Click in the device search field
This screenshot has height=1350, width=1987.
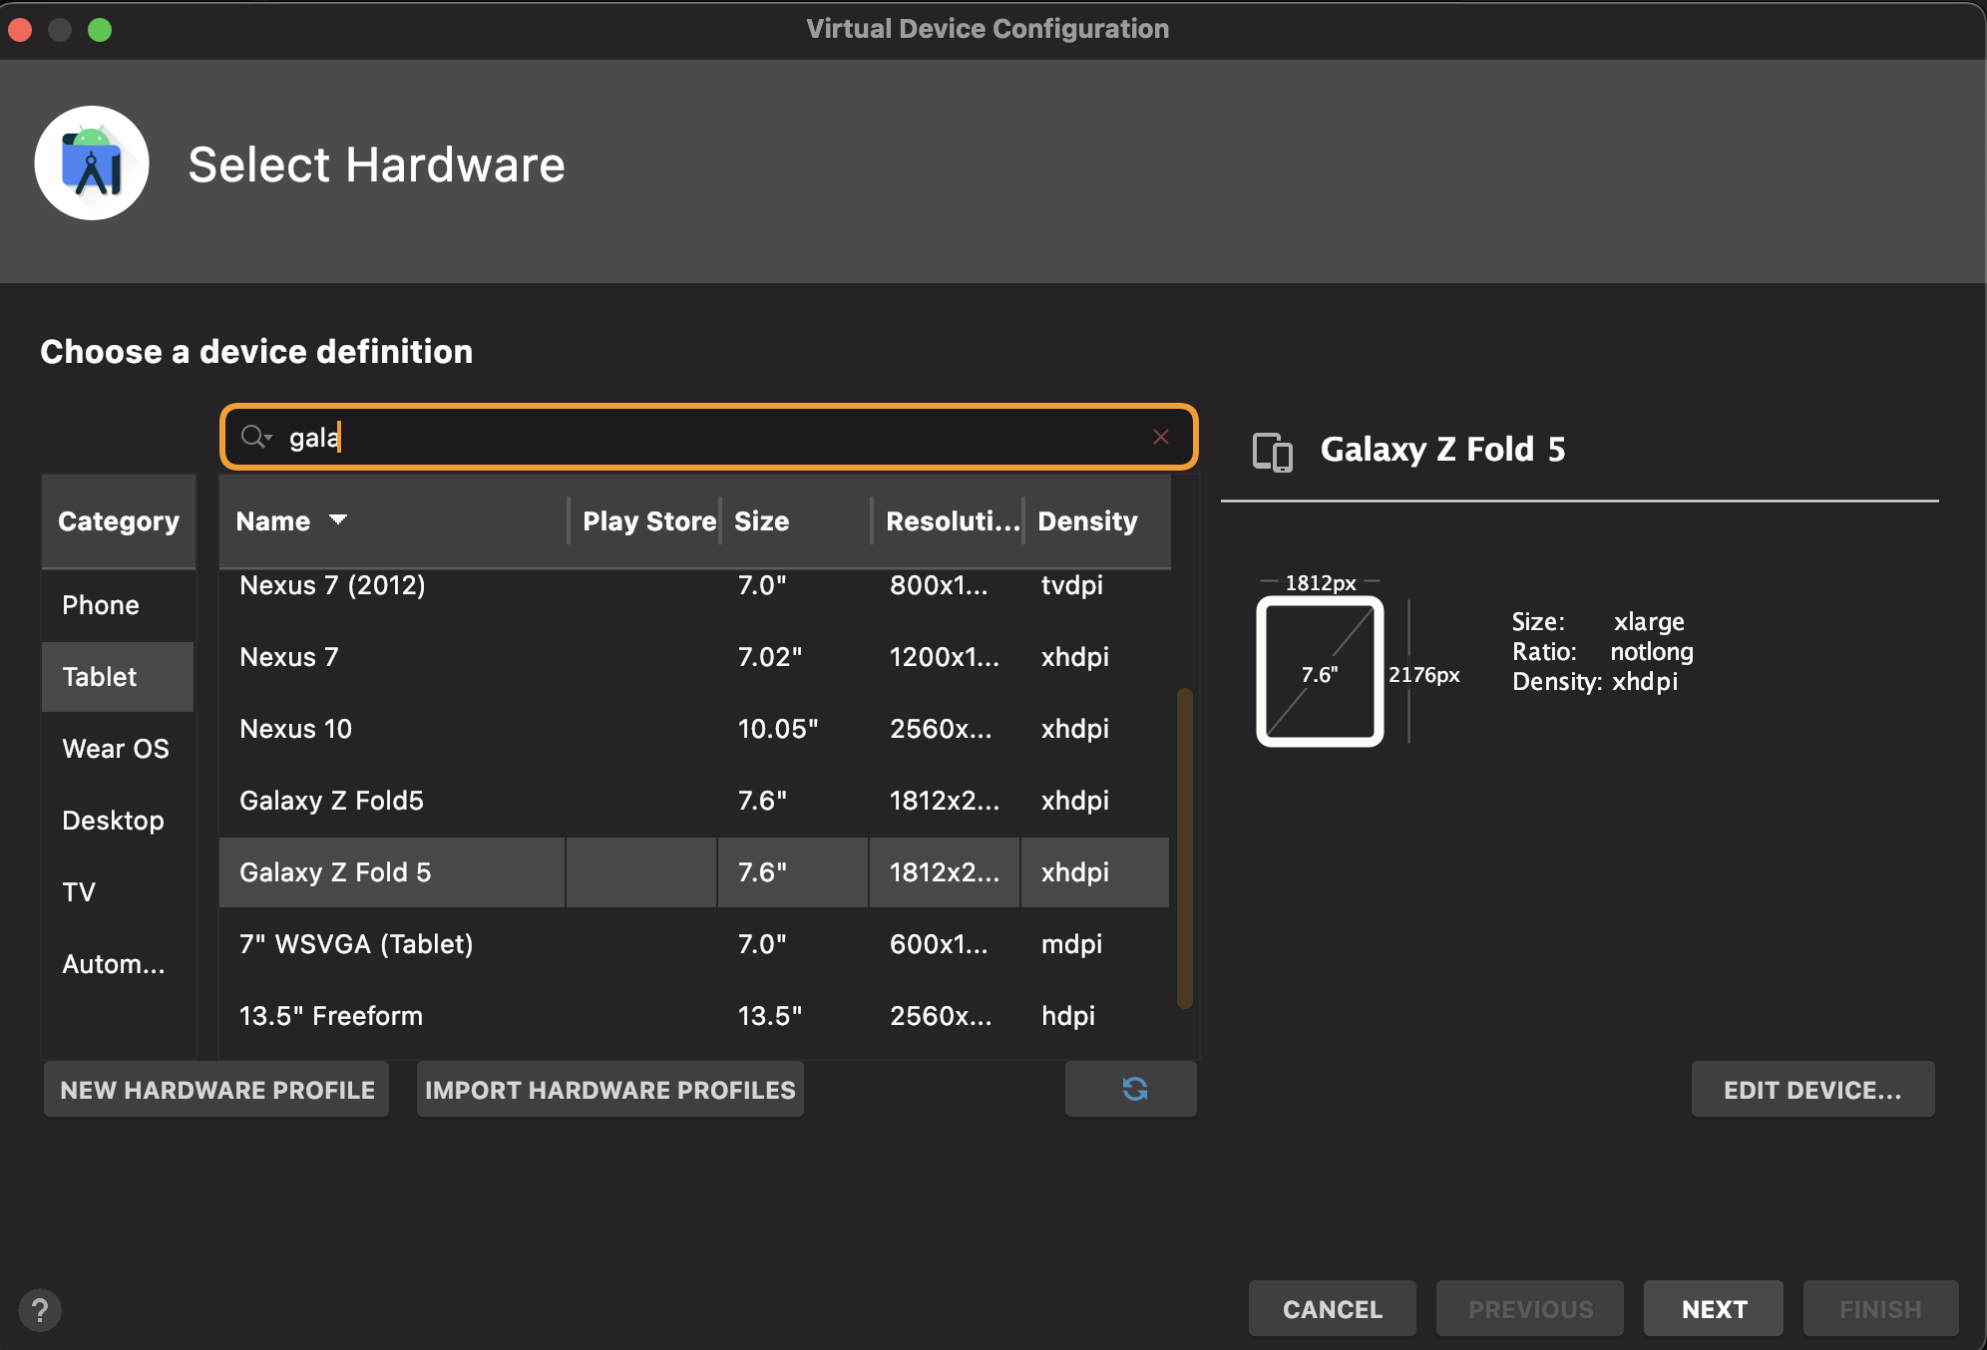pyautogui.click(x=708, y=437)
